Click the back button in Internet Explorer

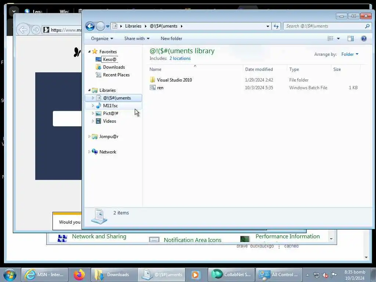pyautogui.click(x=23, y=30)
